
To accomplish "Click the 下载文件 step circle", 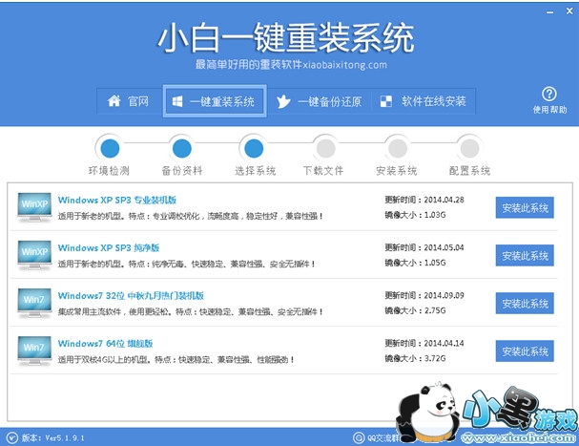I will [325, 149].
